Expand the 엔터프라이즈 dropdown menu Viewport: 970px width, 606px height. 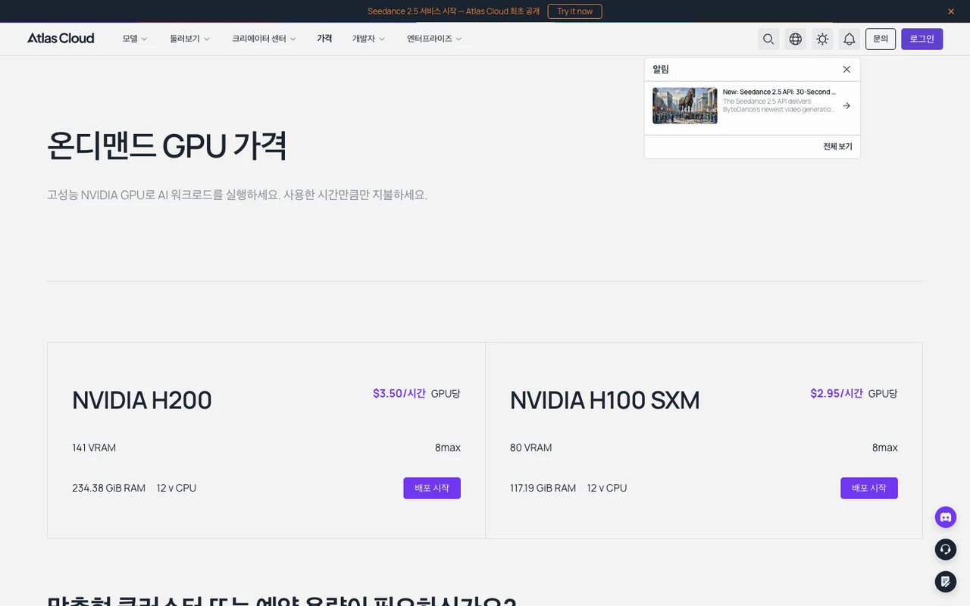434,39
